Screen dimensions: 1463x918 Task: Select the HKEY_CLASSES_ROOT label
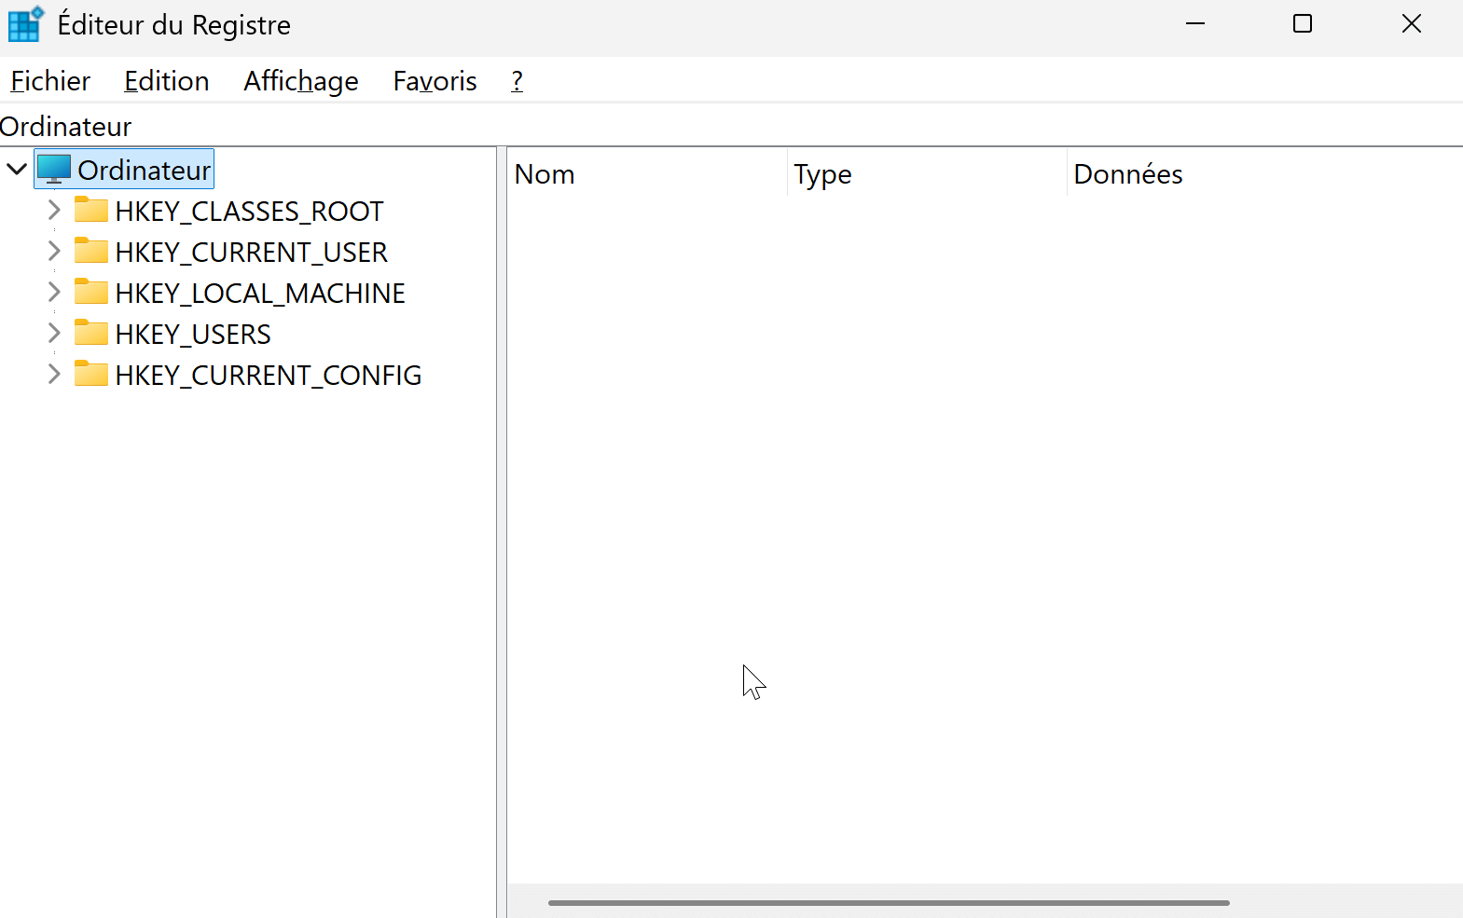(249, 212)
